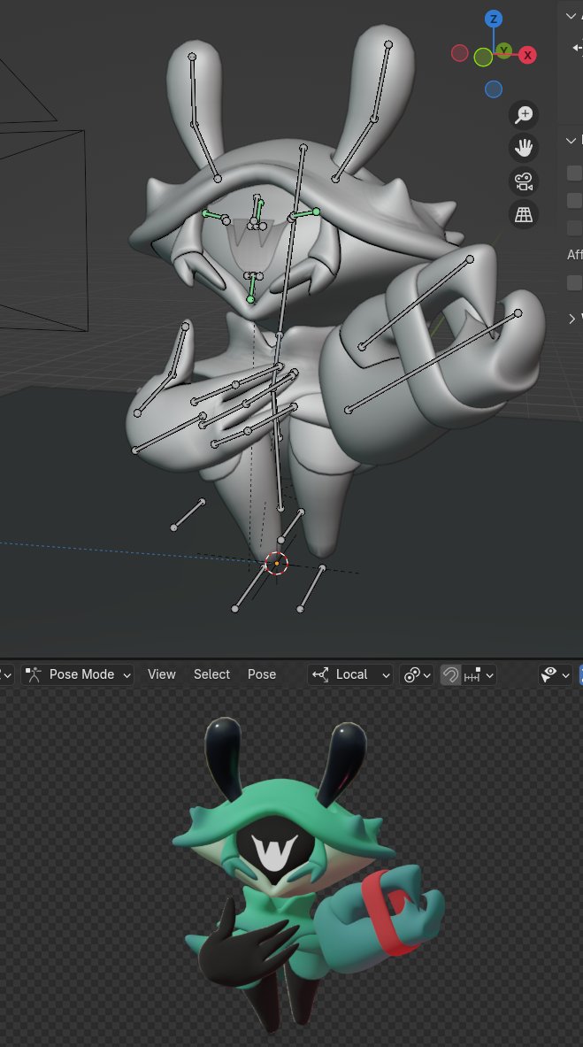Image resolution: width=583 pixels, height=1047 pixels.
Task: Expand the collapsed sidebar subpanel arrow
Action: pos(571,319)
